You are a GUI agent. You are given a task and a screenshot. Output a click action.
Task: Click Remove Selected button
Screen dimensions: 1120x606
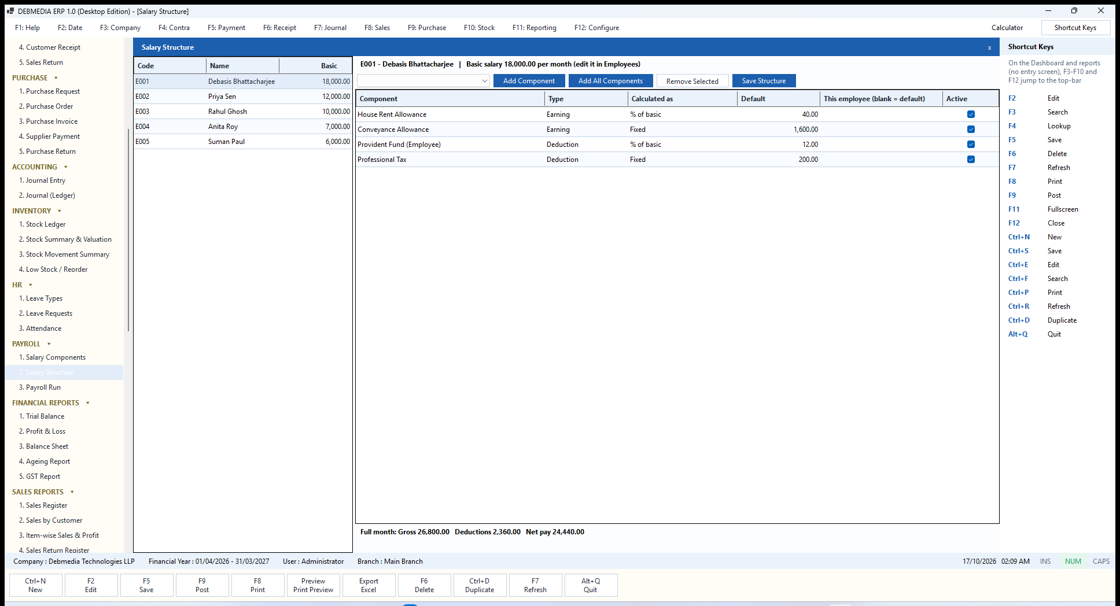coord(692,81)
